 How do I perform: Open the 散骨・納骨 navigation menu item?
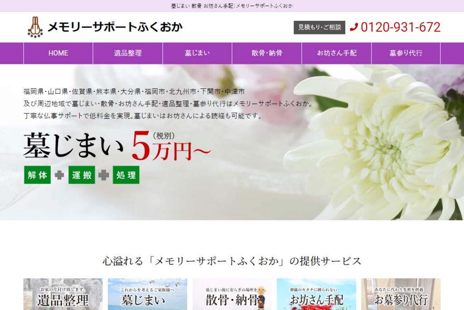click(266, 53)
